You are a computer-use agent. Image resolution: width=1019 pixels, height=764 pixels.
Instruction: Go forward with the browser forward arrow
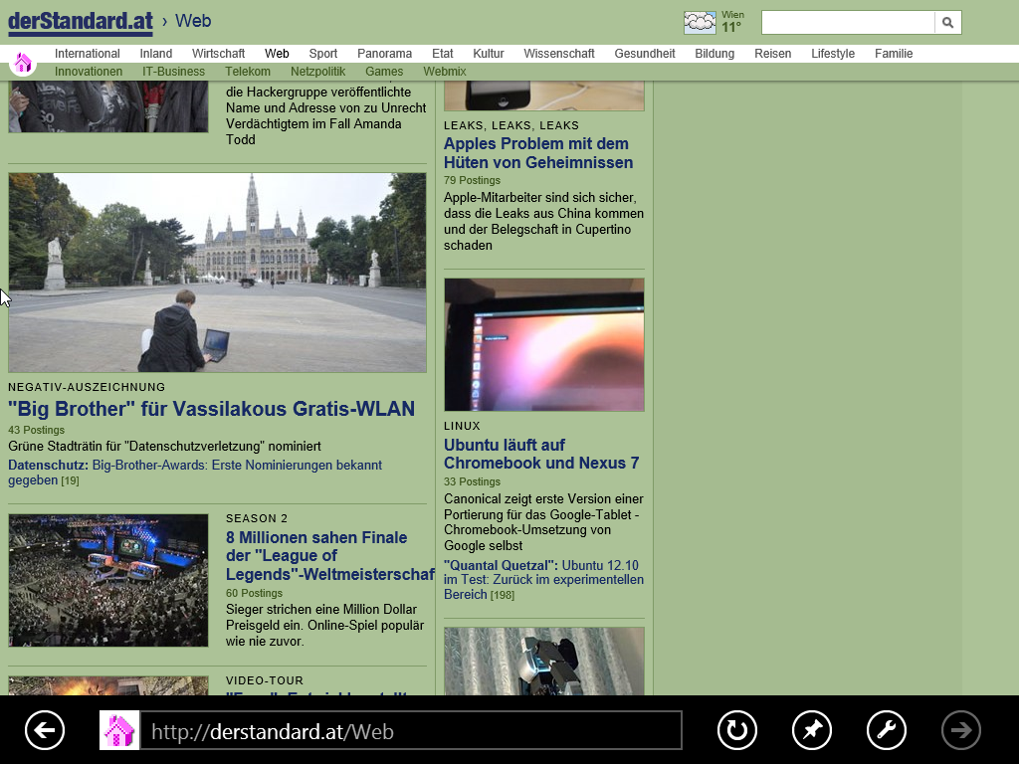961,730
